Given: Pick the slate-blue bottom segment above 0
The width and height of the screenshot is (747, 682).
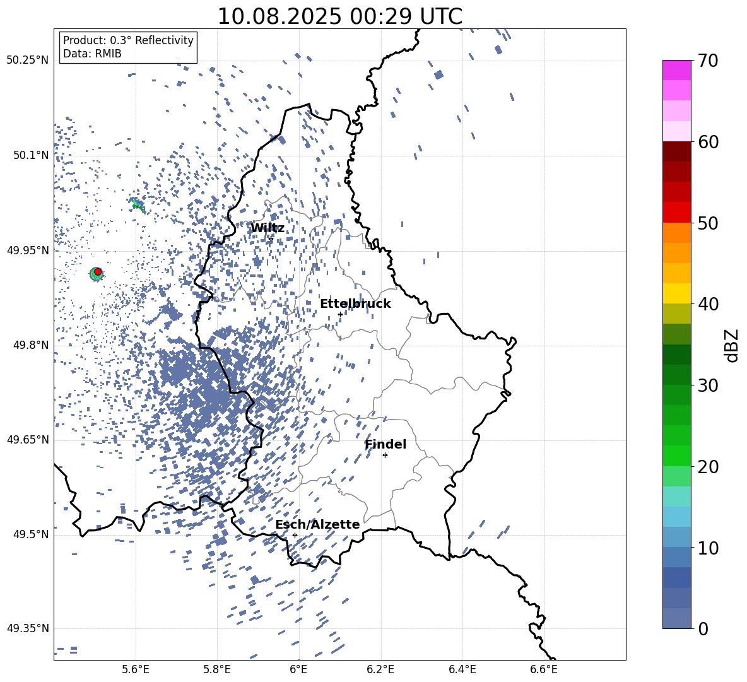Looking at the screenshot, I should (x=676, y=618).
